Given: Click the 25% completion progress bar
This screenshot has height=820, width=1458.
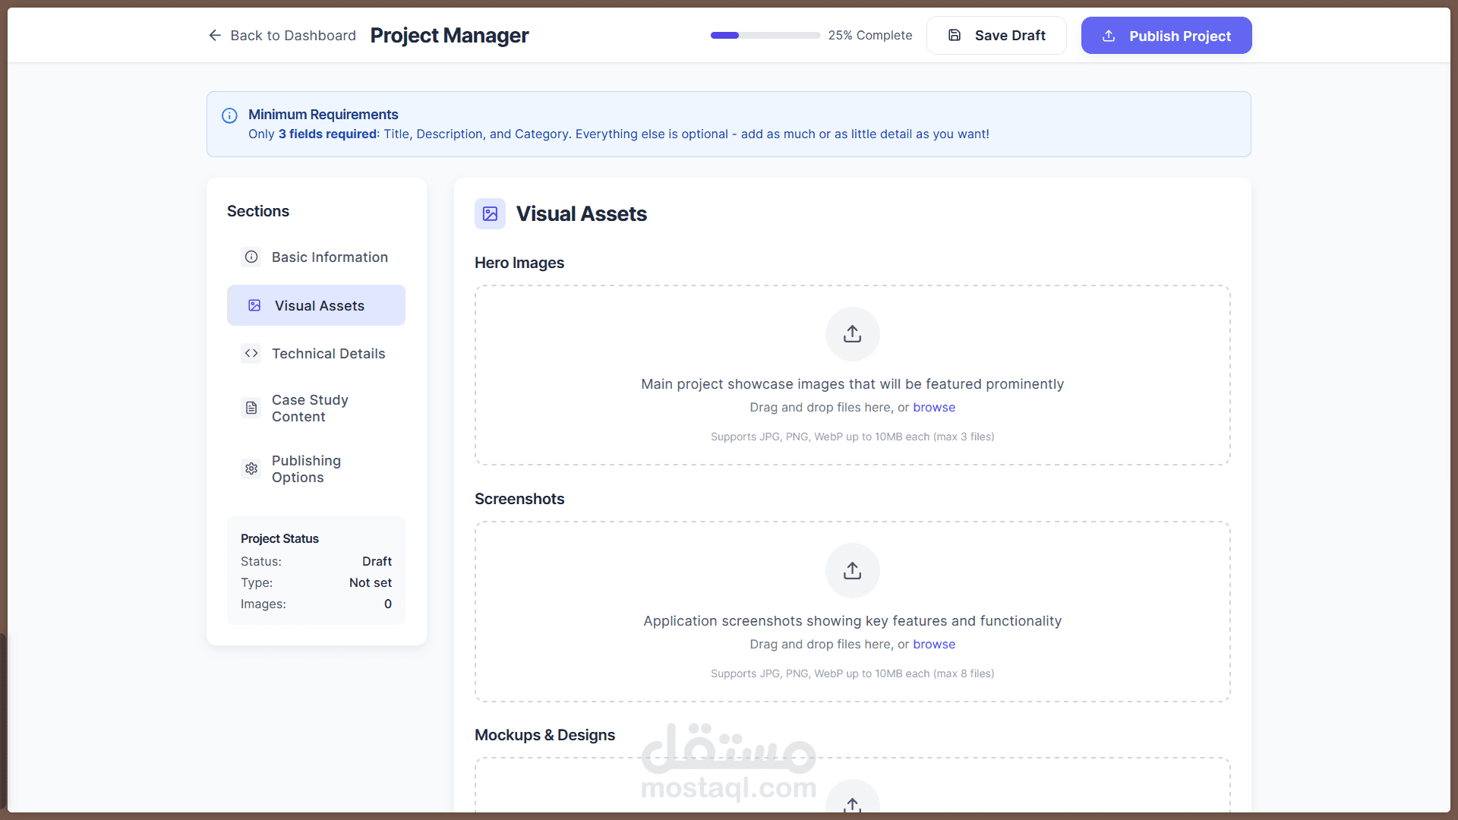Looking at the screenshot, I should pyautogui.click(x=765, y=36).
